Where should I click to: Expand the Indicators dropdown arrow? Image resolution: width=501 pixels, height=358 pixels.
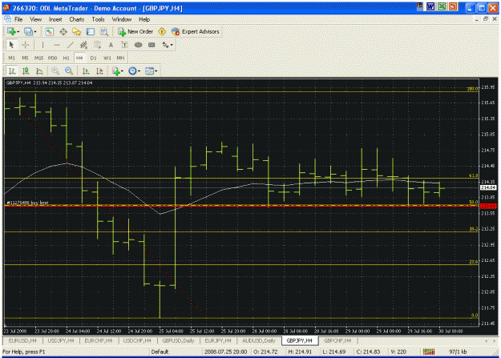pyautogui.click(x=123, y=71)
